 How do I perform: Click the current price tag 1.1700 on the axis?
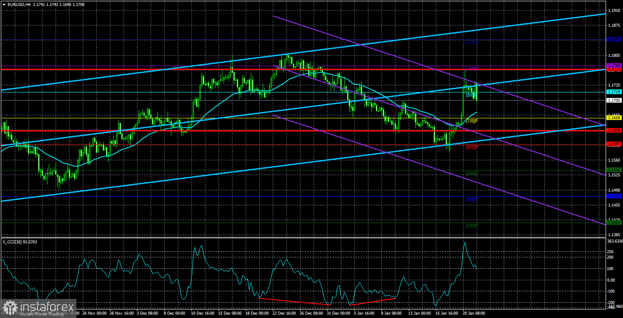click(x=614, y=100)
